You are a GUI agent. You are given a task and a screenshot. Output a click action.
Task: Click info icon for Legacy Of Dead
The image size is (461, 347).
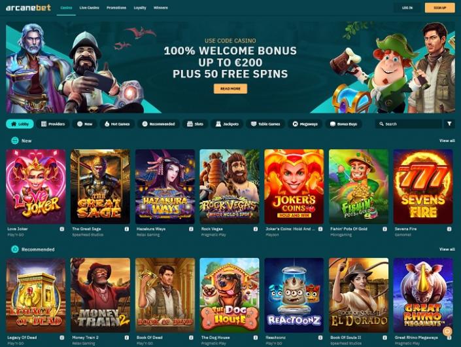pos(61,338)
